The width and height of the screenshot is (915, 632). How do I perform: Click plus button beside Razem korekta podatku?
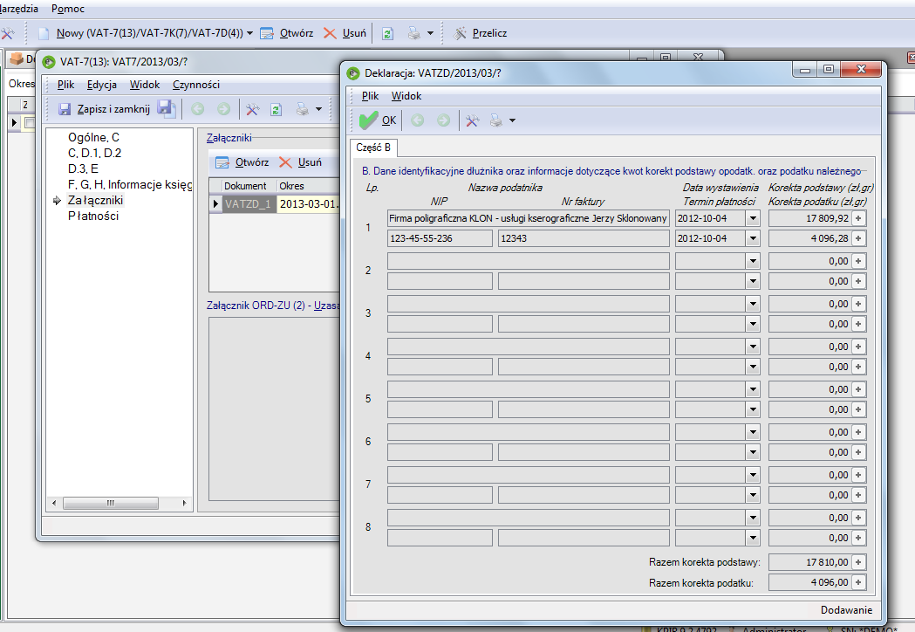(858, 582)
